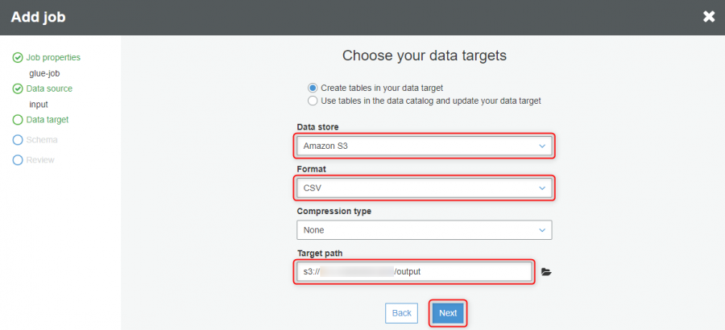This screenshot has height=330, width=725.
Task: Click the folder browse icon beside Target path
Action: (546, 272)
